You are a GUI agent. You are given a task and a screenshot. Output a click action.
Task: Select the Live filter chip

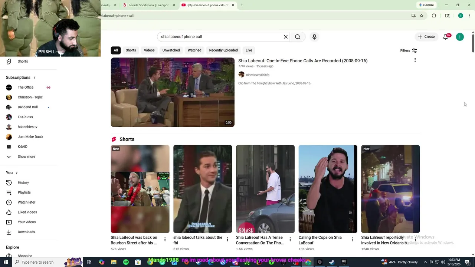coord(249,50)
